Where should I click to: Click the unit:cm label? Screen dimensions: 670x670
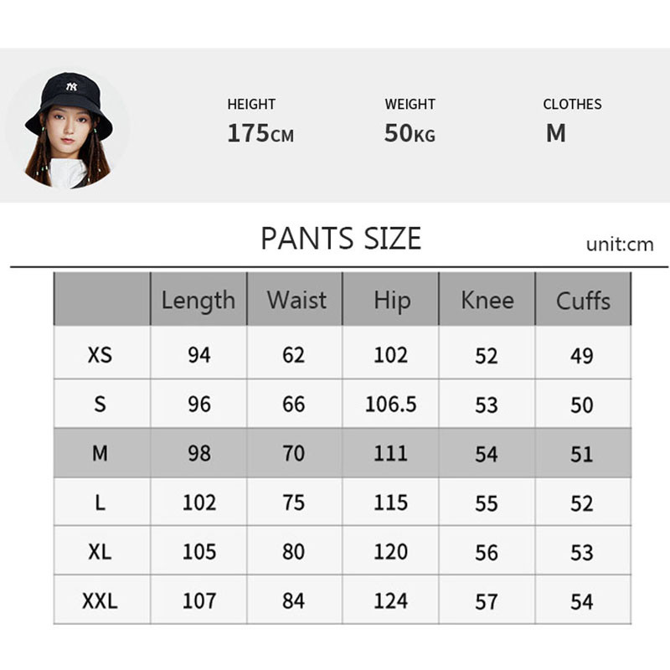(619, 245)
